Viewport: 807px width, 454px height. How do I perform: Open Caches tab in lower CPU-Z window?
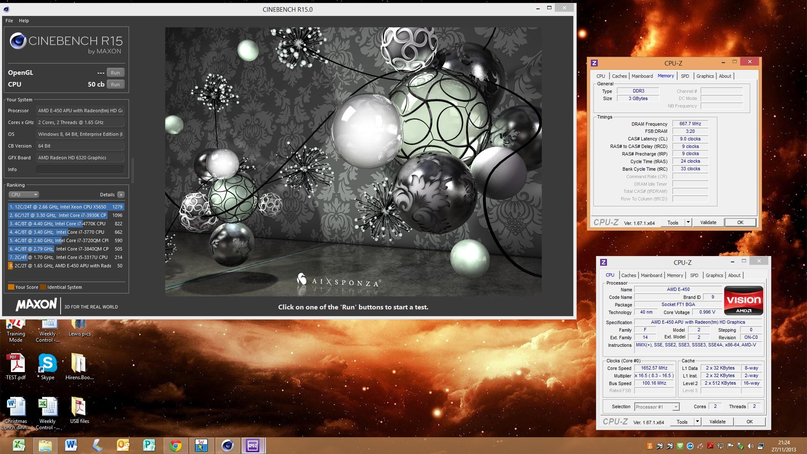628,275
